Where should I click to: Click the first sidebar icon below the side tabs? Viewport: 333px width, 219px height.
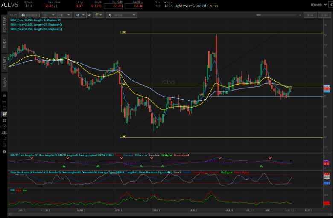pos(4,96)
